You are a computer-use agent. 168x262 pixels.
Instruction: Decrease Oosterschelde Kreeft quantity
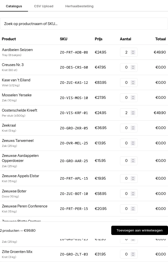133,114
